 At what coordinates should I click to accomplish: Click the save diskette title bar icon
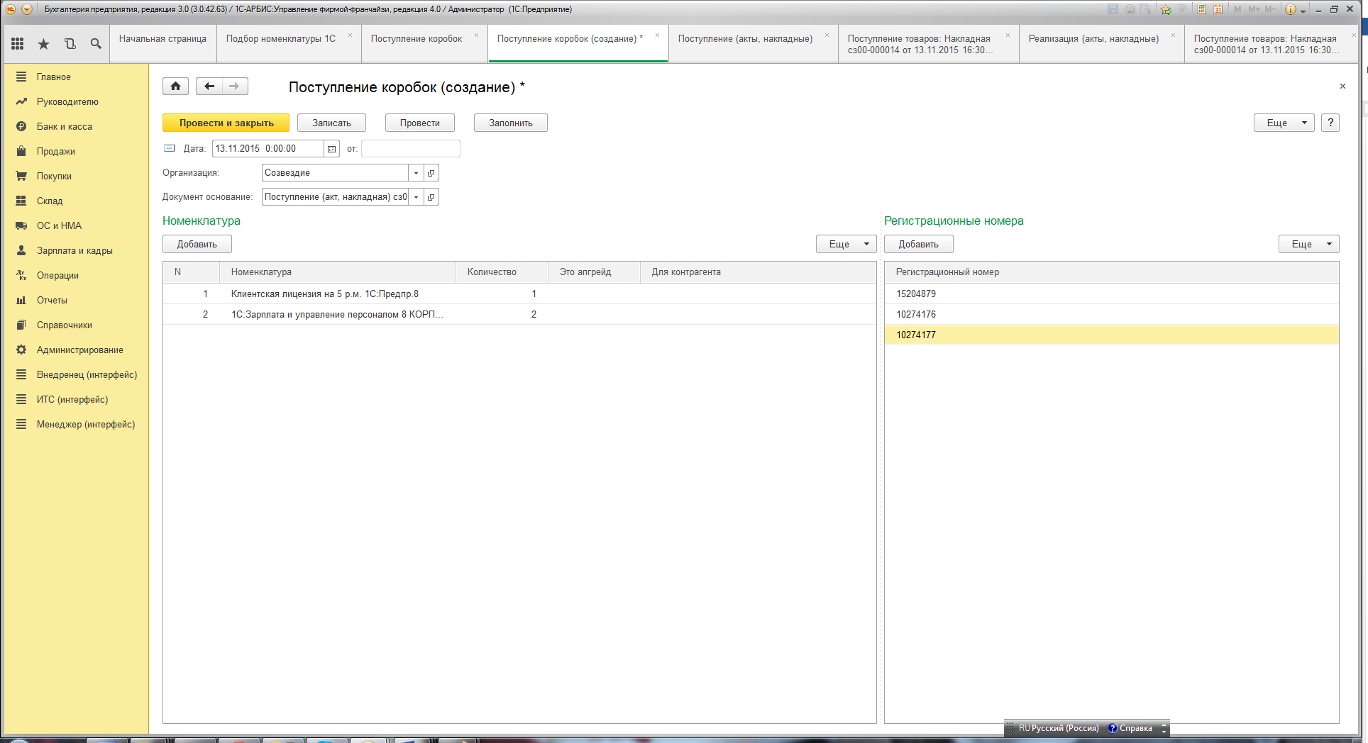(1113, 9)
